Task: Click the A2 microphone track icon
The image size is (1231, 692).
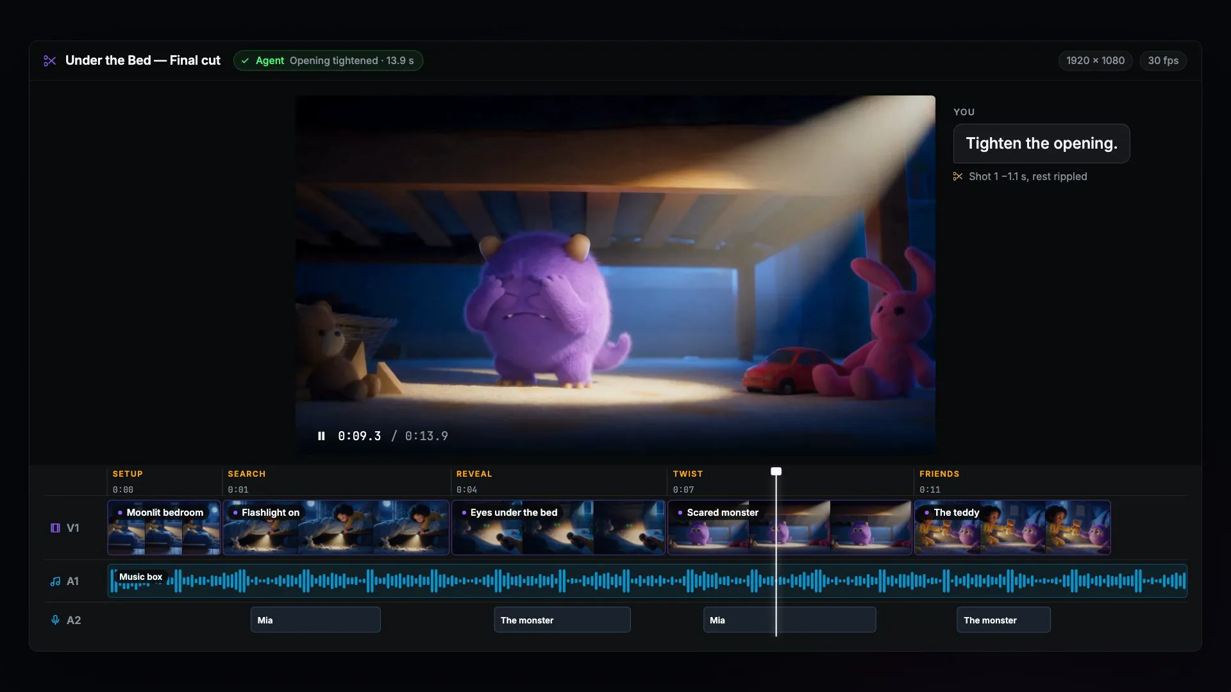Action: coord(55,620)
